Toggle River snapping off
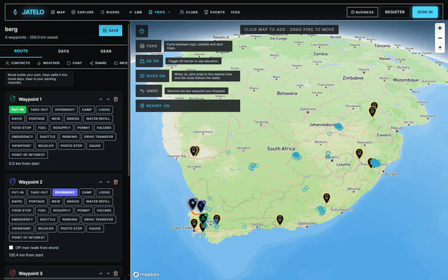This screenshot has height=280, width=448. click(x=152, y=76)
